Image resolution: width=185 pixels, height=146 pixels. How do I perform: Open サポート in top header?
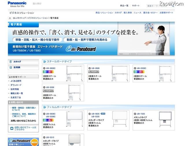(136, 5)
